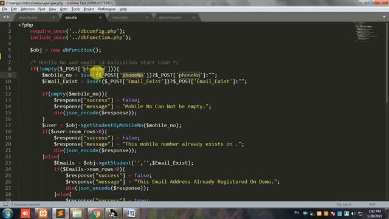Click the Sublime Text taskbar icon
Image resolution: width=389 pixels, height=219 pixels.
tap(61, 214)
